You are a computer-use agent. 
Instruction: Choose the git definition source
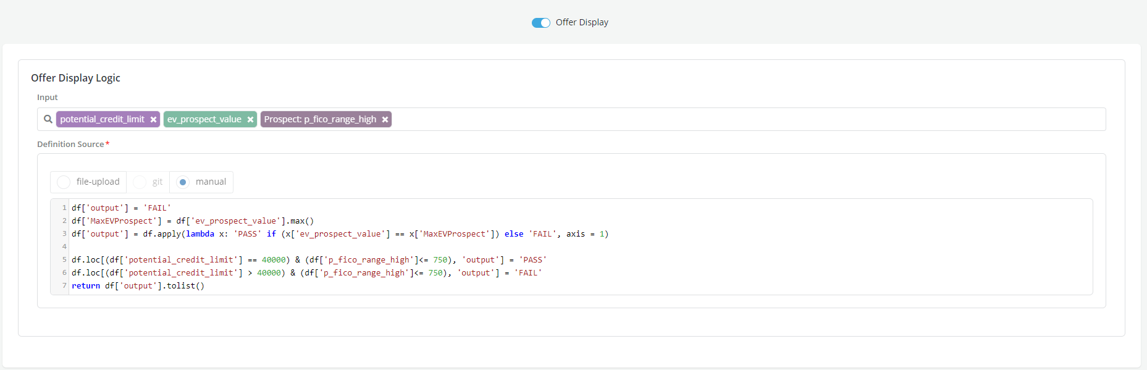(140, 182)
